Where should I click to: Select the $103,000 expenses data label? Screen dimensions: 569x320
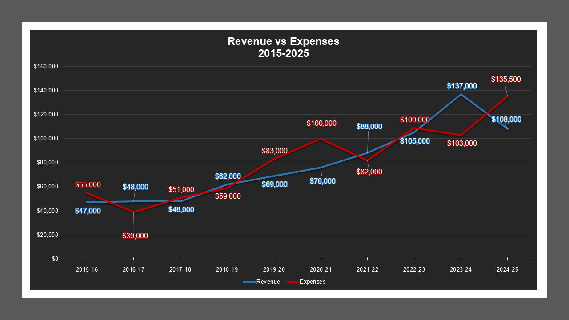coord(462,144)
